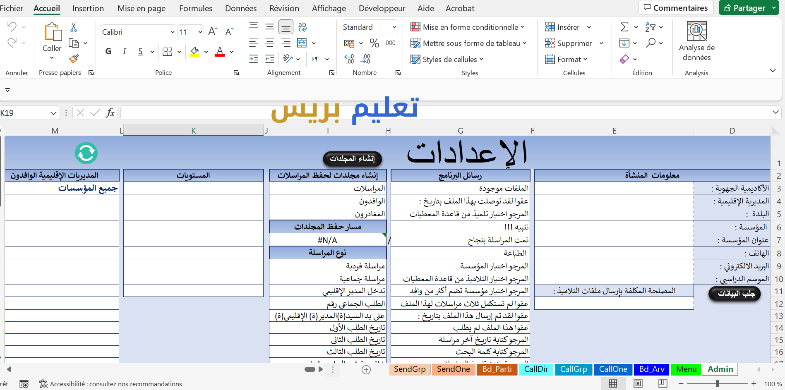Viewport: 785px width, 390px height.
Task: Click the black إنشاء المجلدات button
Action: [352, 158]
